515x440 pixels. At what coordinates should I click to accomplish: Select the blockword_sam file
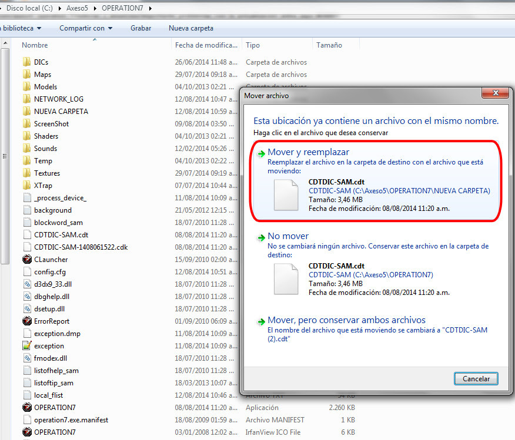pos(58,223)
